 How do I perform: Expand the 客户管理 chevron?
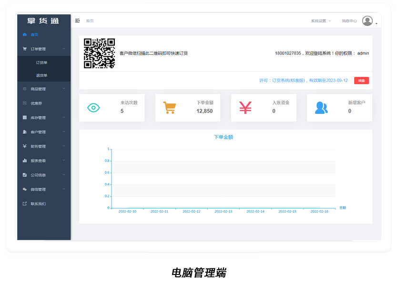(x=64, y=132)
